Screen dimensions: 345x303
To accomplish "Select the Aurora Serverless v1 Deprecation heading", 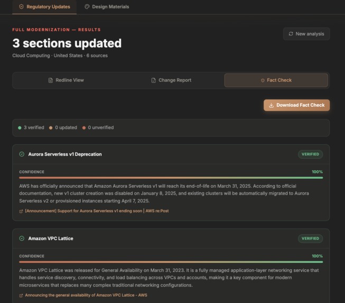I will click(x=65, y=154).
